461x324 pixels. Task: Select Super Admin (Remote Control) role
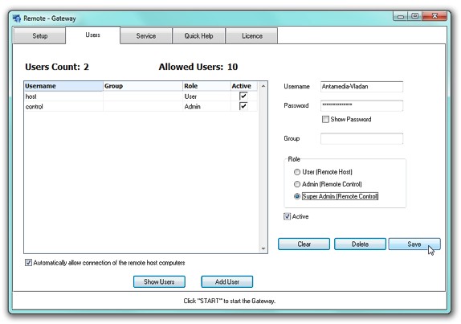pyautogui.click(x=297, y=196)
